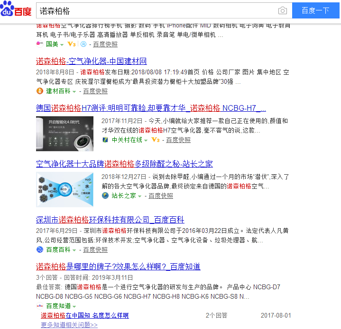341x329 pixels.
Task: Open the 建材百科 source link
Action: click(58, 91)
